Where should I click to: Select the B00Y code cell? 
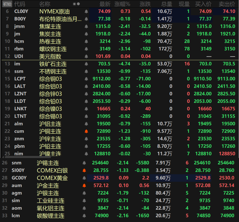20,19
